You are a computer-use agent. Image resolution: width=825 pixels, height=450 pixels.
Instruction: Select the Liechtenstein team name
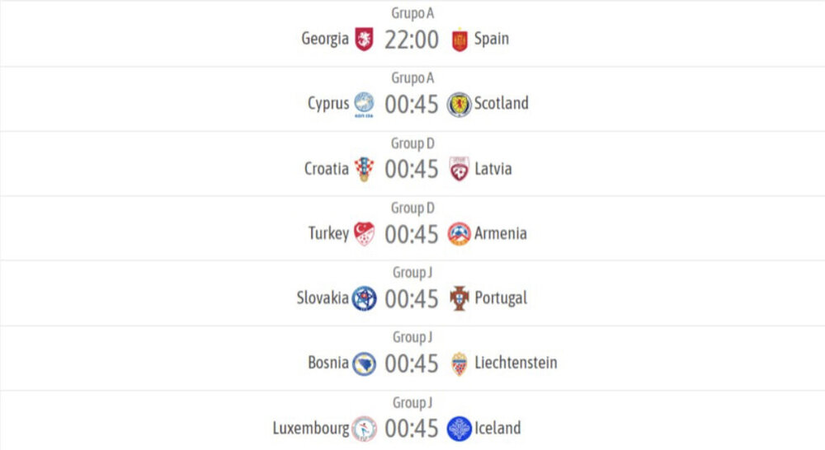(x=516, y=363)
